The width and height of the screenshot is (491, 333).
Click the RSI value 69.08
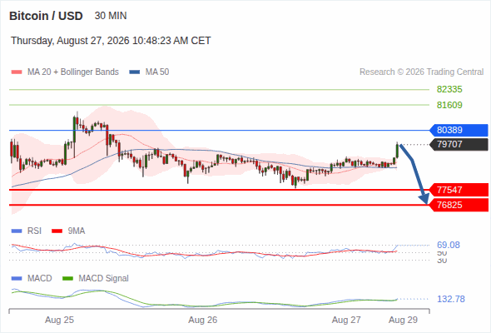(449, 245)
